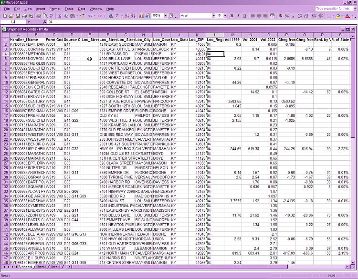This screenshot has width=358, height=279.
Task: Merge and center the selected cells
Action: tap(272, 16)
